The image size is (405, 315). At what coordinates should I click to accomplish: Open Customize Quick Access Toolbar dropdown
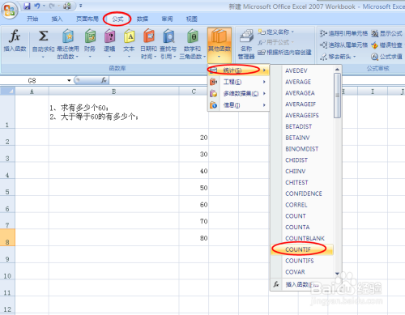[81, 6]
